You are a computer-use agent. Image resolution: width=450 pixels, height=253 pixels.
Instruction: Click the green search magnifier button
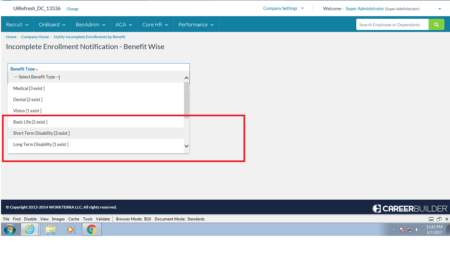coord(436,25)
